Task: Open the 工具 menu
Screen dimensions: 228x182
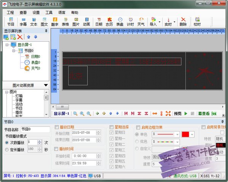Action: point(49,13)
